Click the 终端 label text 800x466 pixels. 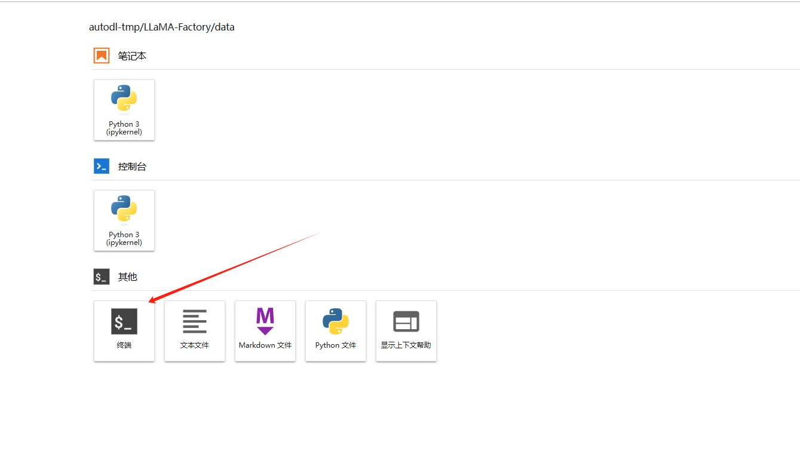124,345
